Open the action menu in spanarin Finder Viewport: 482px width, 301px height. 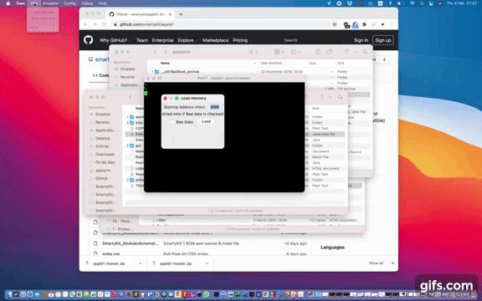[295, 52]
